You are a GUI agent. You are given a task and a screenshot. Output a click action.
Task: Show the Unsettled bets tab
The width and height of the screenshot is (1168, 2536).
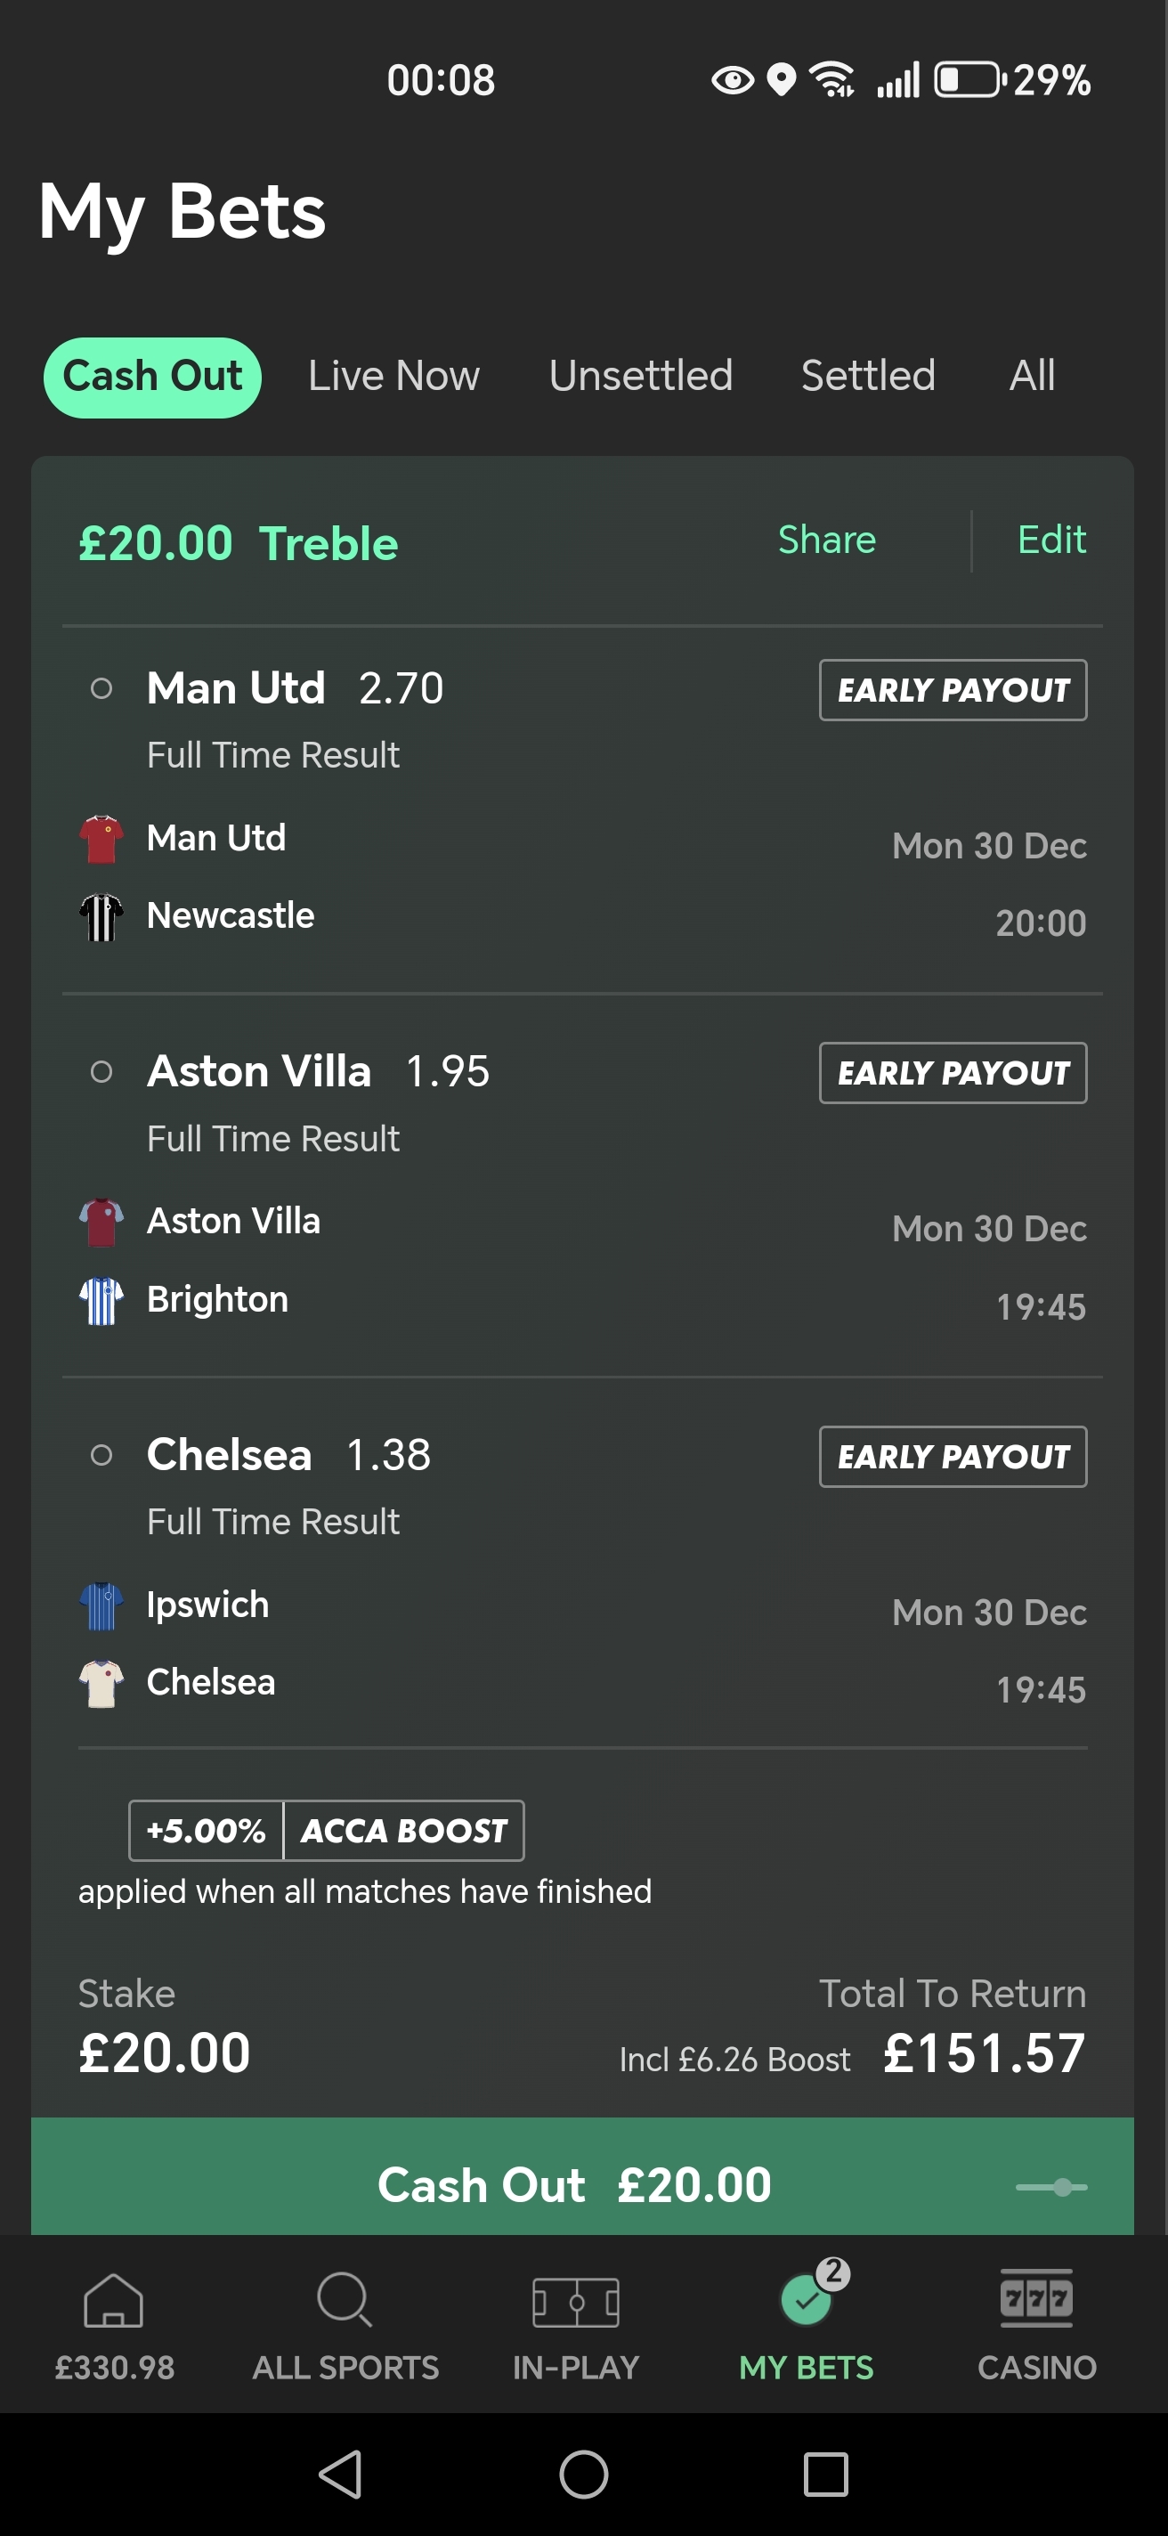tap(641, 376)
